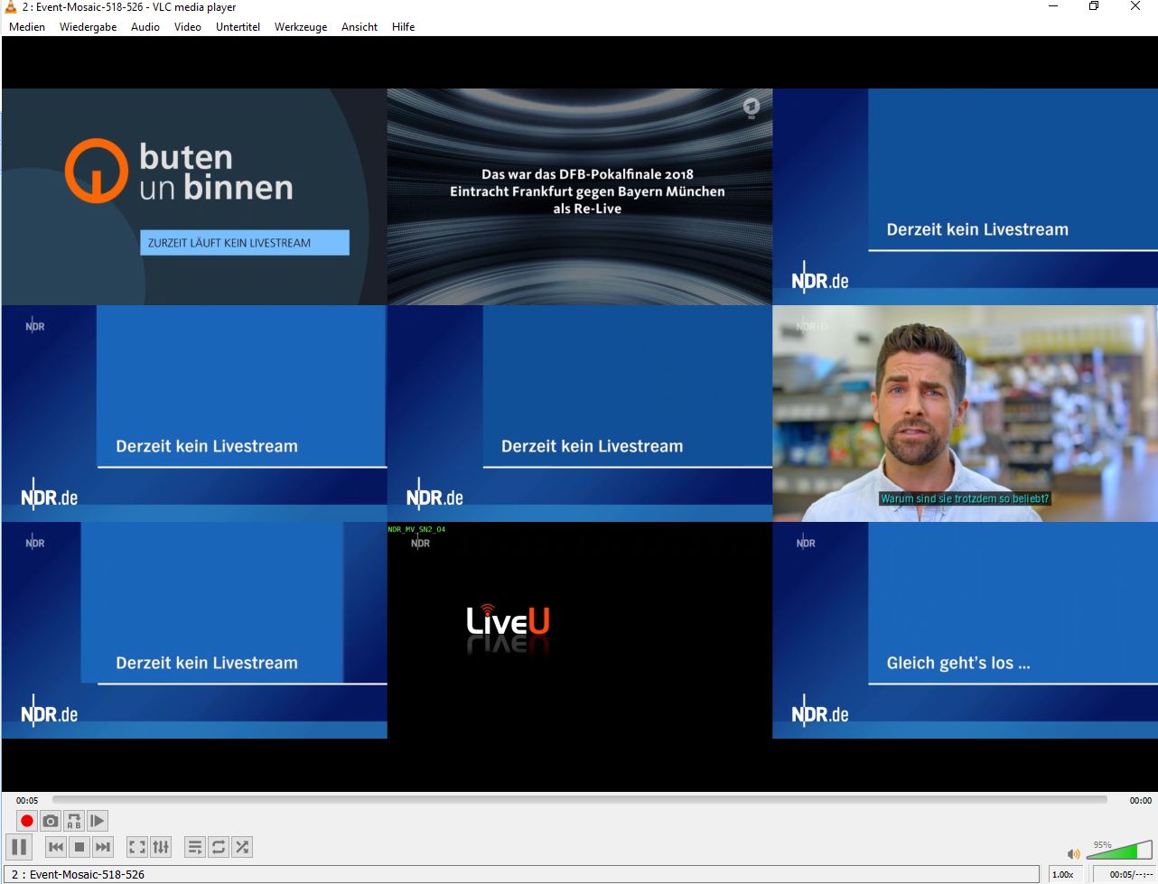Click the remaining time label 00:00
The width and height of the screenshot is (1158, 884).
[x=1141, y=800]
